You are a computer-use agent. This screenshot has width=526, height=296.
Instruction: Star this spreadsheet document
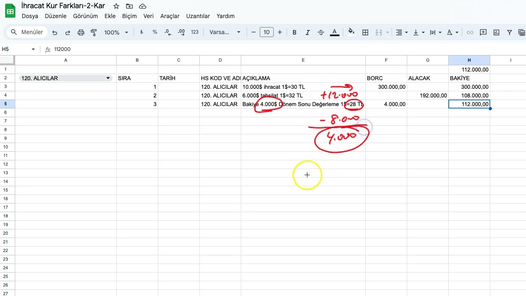116,6
